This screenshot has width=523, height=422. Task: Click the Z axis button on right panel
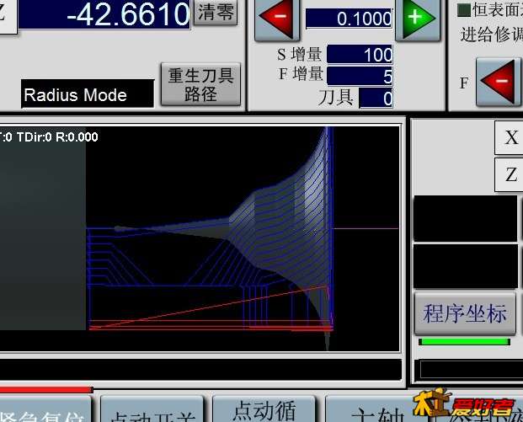(510, 175)
